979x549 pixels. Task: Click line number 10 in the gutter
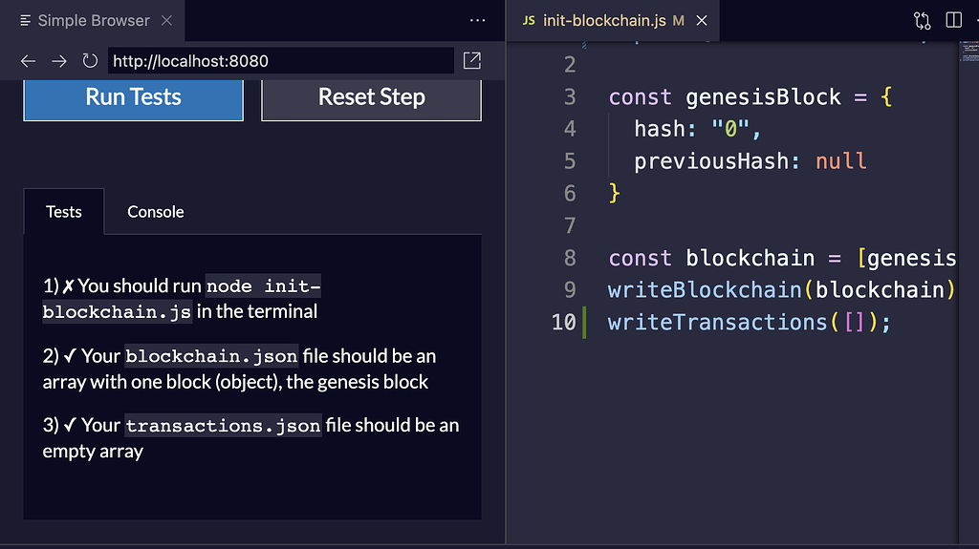pyautogui.click(x=564, y=323)
